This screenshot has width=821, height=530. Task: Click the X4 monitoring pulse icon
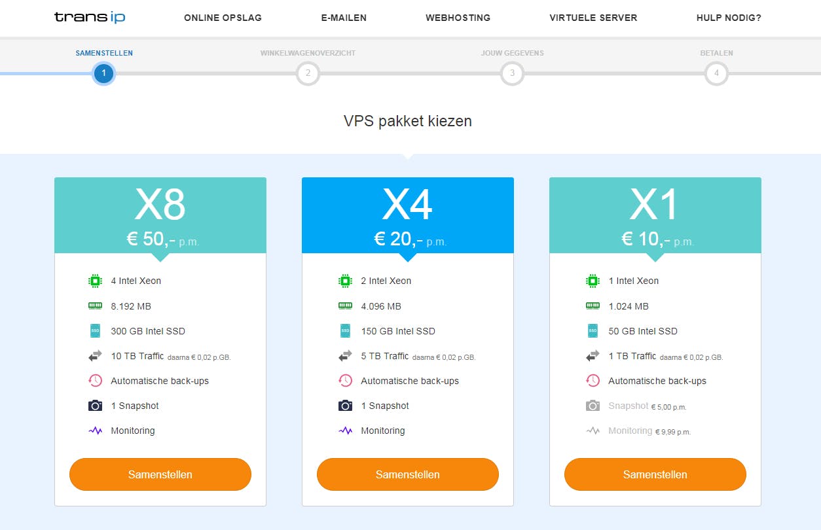(345, 431)
